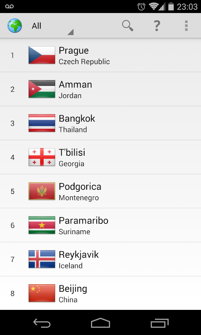Tap the Android home navigation button
201x335 pixels.
(100, 322)
